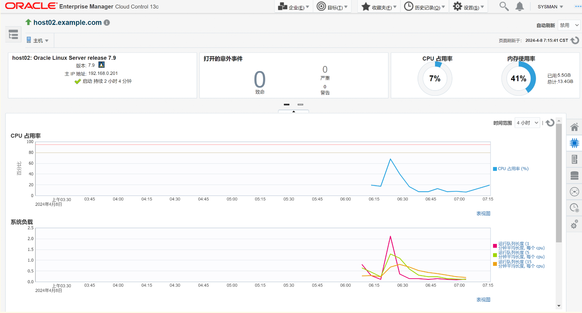Click the green up-arrow host status icon
Screen dimensions: 582x313
point(28,22)
